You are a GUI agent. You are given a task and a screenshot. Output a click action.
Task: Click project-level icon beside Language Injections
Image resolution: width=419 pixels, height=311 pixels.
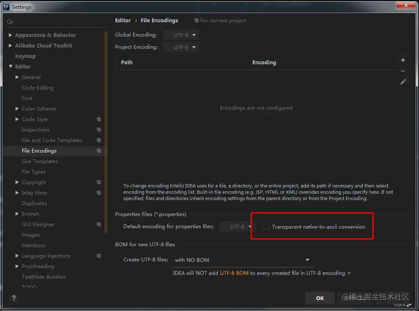coord(99,256)
